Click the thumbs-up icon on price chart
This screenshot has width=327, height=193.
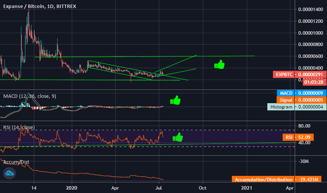[219, 65]
